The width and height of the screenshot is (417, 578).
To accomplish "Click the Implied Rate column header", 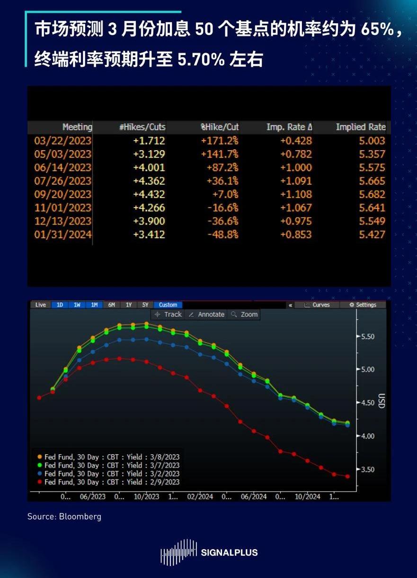I will [x=361, y=127].
